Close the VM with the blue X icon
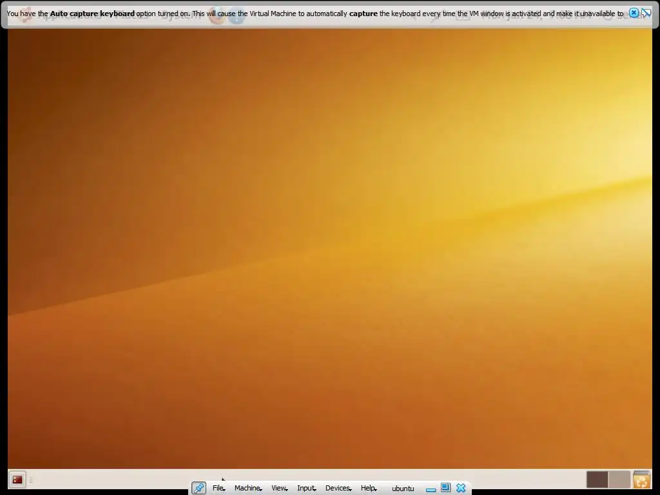Image resolution: width=660 pixels, height=495 pixels. coord(461,488)
